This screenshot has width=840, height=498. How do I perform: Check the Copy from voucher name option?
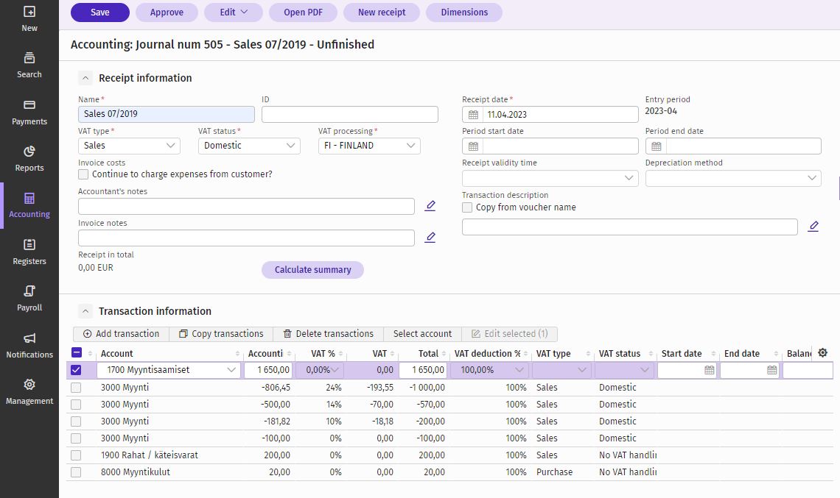pyautogui.click(x=466, y=207)
